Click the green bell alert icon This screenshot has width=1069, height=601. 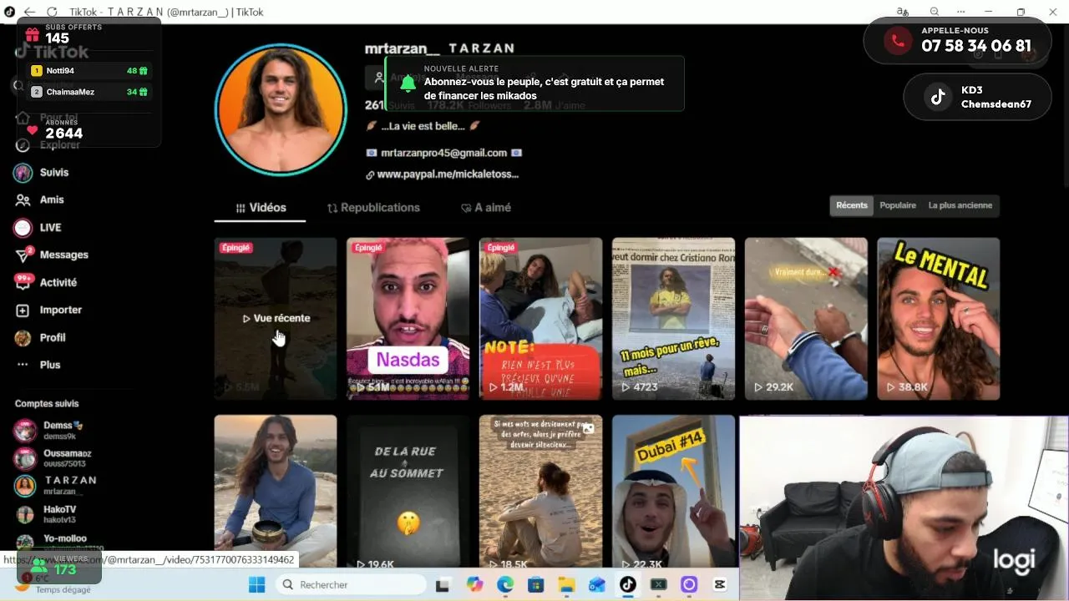pyautogui.click(x=408, y=83)
